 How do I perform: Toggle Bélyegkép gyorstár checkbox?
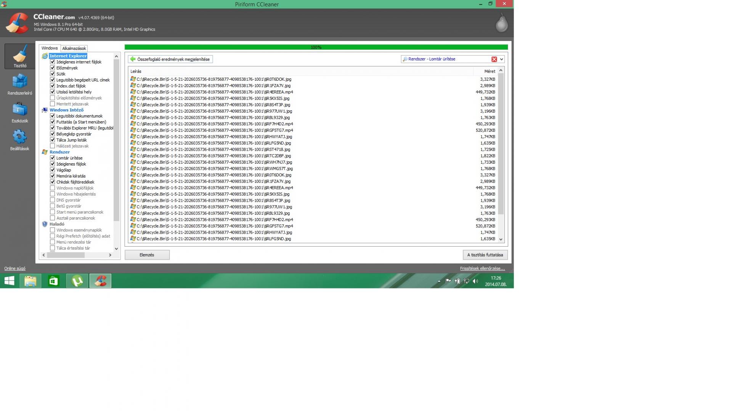tap(53, 134)
